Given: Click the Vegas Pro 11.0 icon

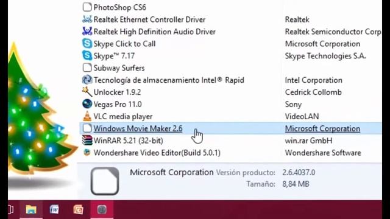Looking at the screenshot, I should [87, 104].
